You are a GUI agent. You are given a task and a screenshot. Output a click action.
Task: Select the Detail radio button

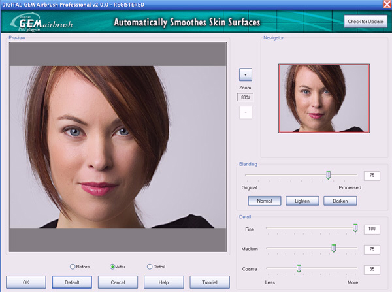coord(150,267)
